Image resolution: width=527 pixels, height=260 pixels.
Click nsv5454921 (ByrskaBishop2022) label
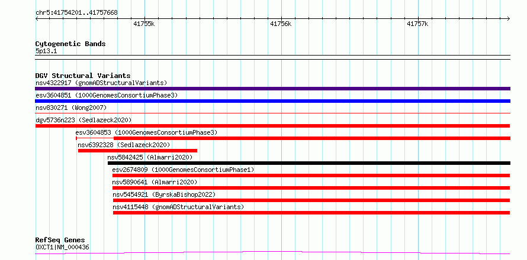164,194
